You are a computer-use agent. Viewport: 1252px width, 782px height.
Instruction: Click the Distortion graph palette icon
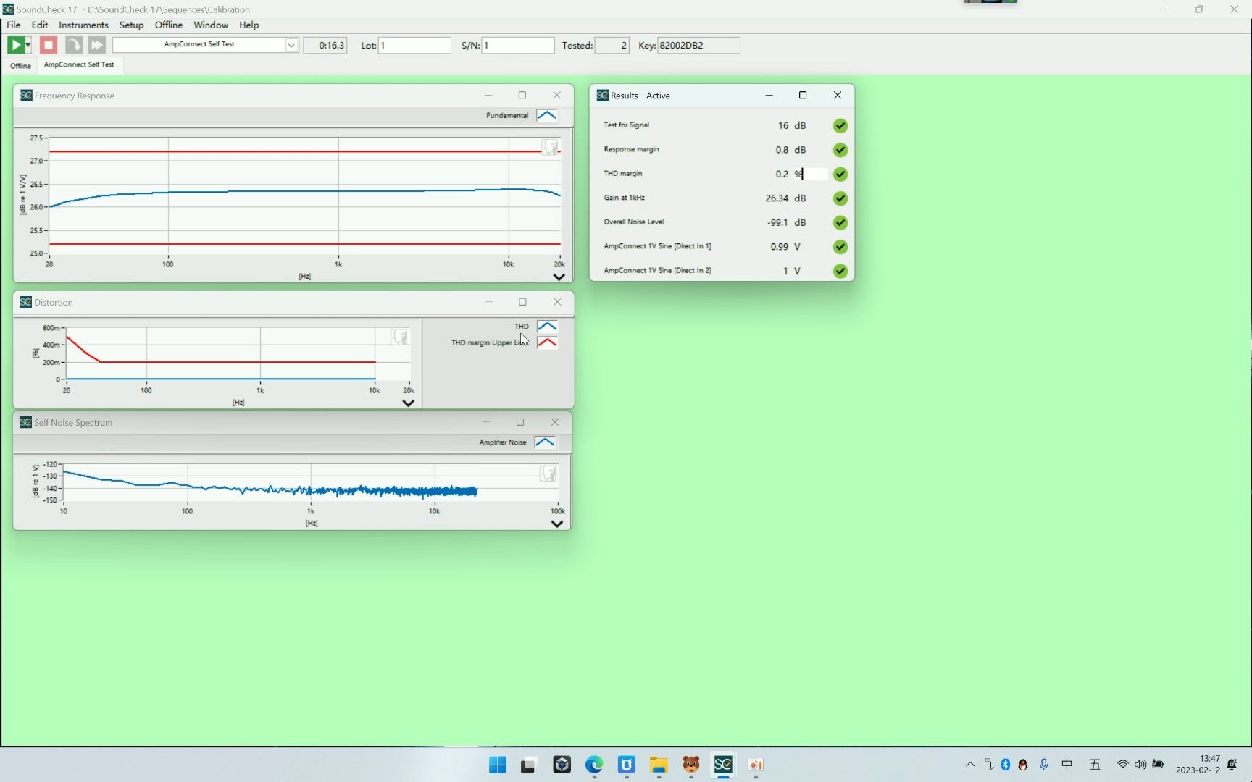click(400, 337)
